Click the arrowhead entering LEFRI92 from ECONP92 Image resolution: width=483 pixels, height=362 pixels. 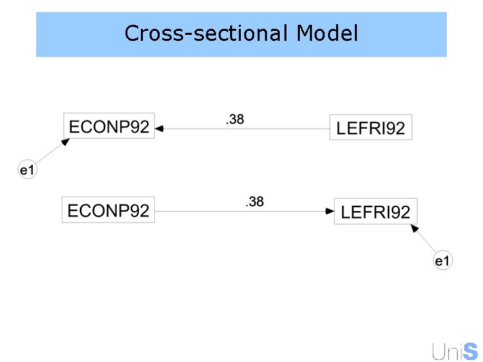coord(329,212)
